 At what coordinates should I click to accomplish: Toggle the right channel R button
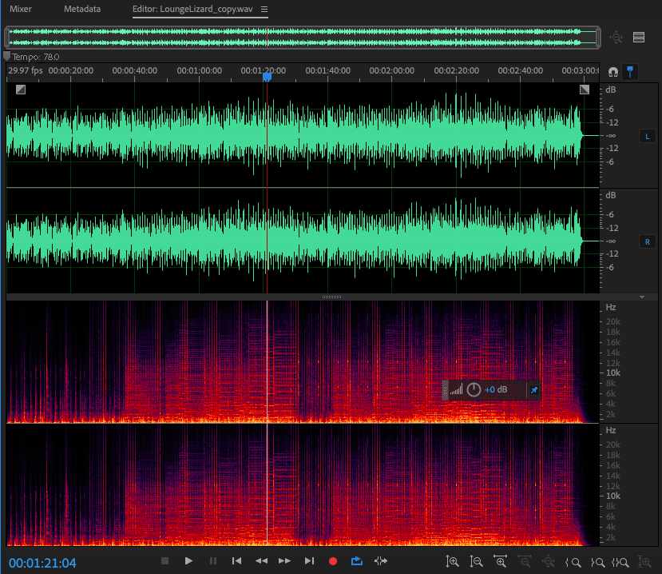647,241
